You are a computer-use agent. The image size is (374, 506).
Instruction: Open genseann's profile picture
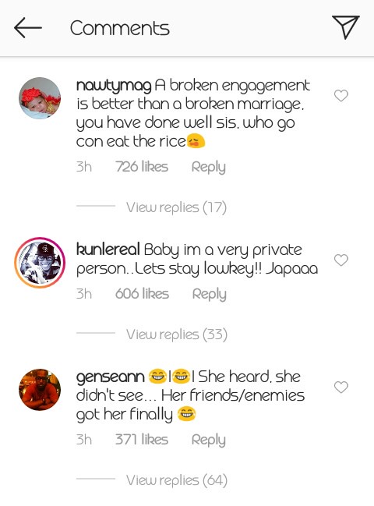pyautogui.click(x=40, y=390)
